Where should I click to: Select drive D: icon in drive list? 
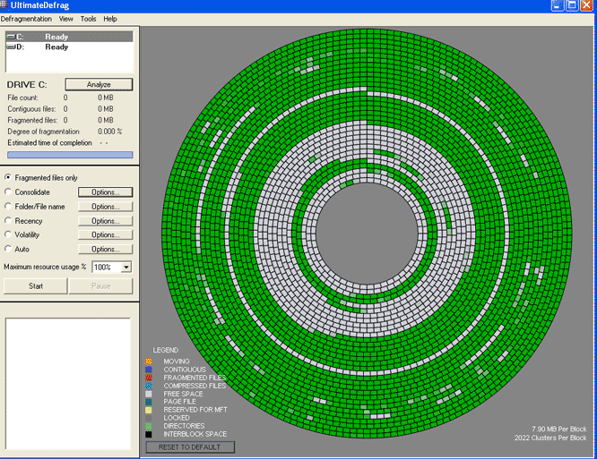[11, 47]
